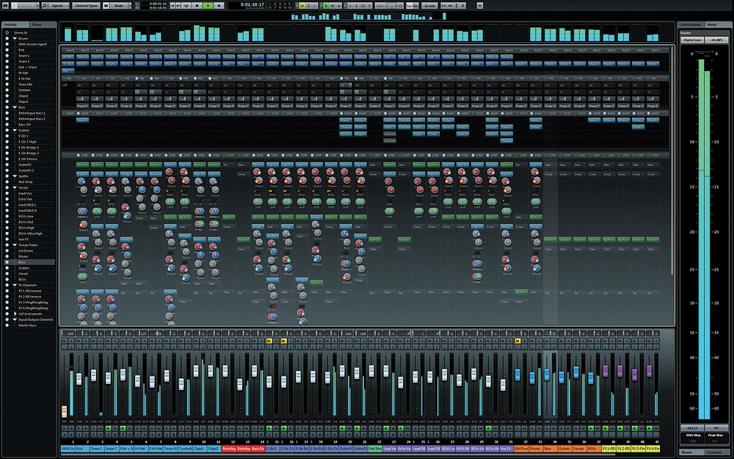Click the go-to-start transport button

click(x=172, y=6)
